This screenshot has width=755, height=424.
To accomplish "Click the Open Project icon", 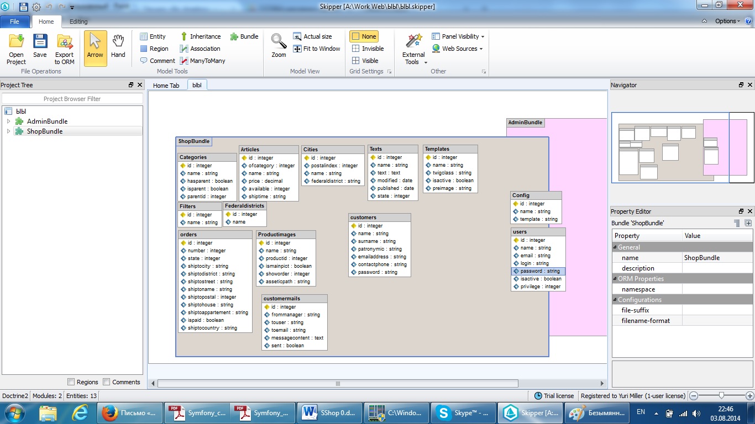I will pos(16,43).
